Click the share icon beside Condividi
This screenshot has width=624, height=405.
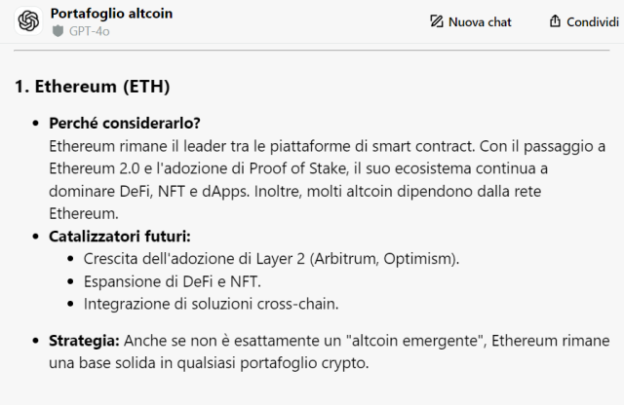(x=555, y=21)
